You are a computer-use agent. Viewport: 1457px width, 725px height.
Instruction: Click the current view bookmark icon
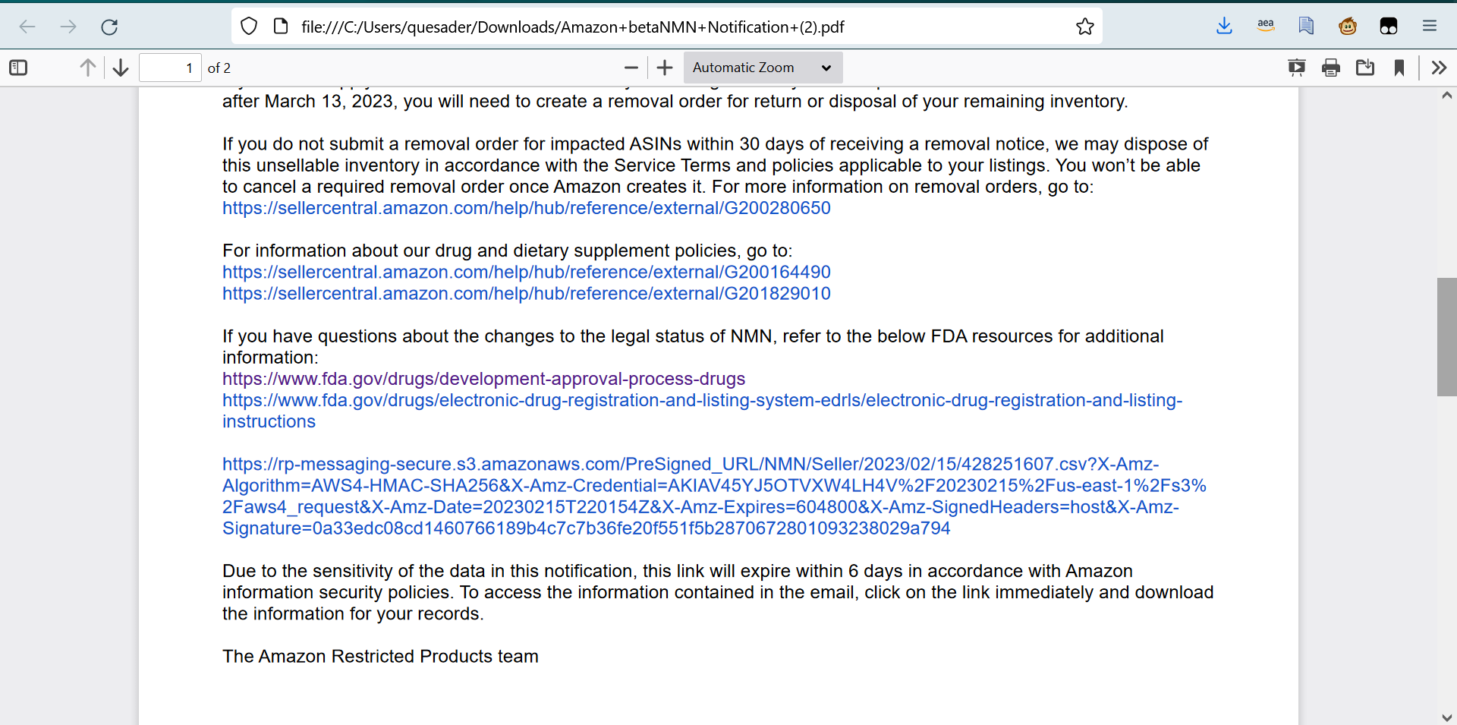click(x=1399, y=68)
